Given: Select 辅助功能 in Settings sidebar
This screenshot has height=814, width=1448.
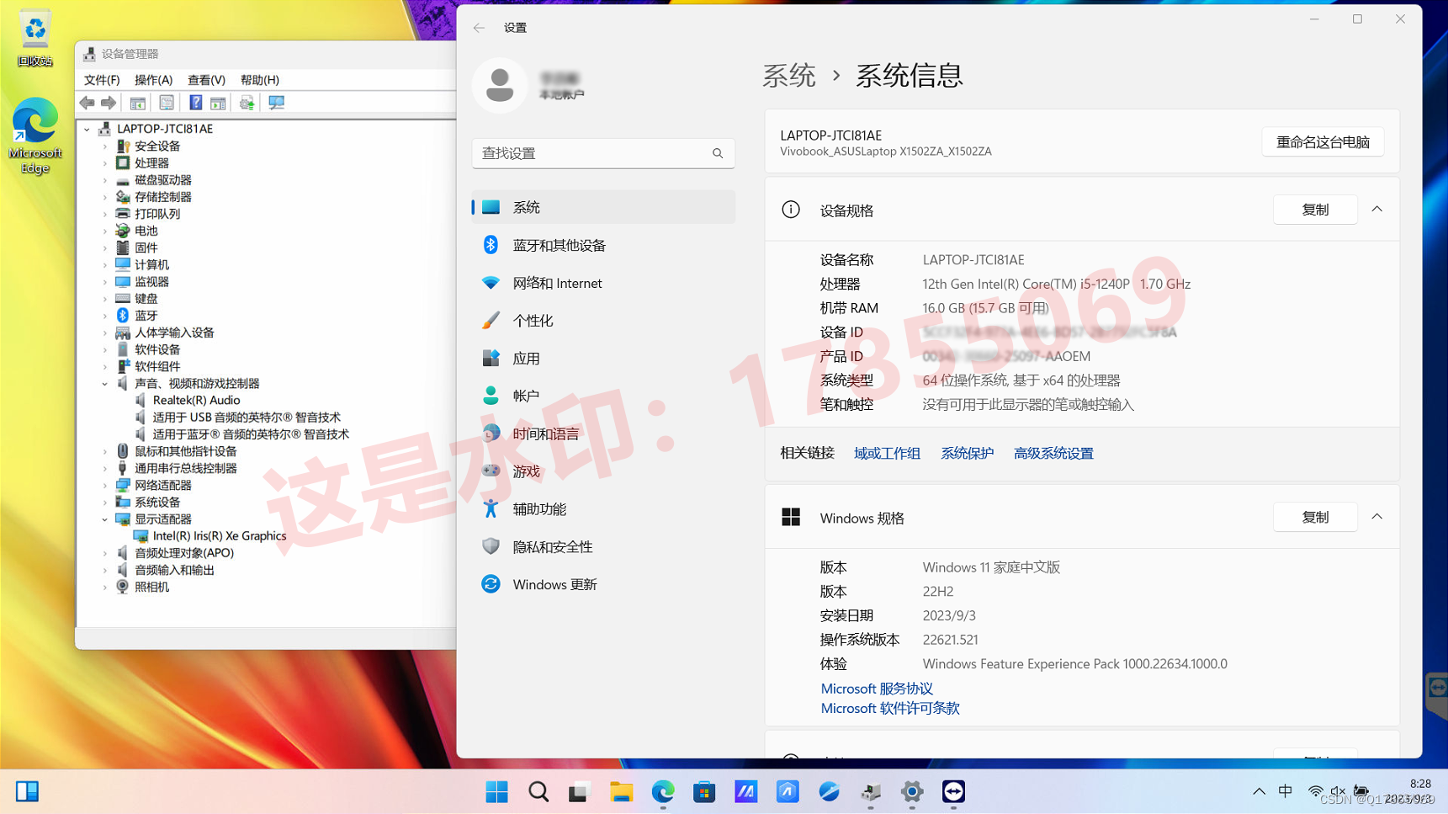Looking at the screenshot, I should point(603,509).
